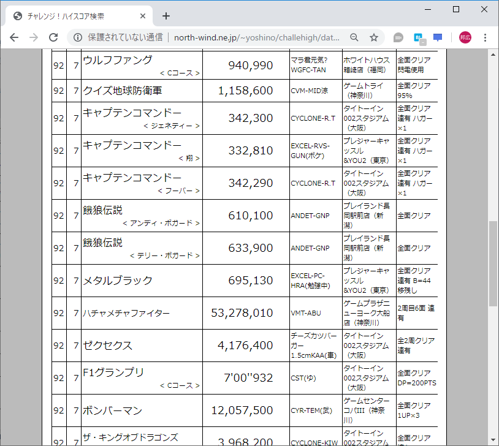Click player name CST(ゆ)

303,378
